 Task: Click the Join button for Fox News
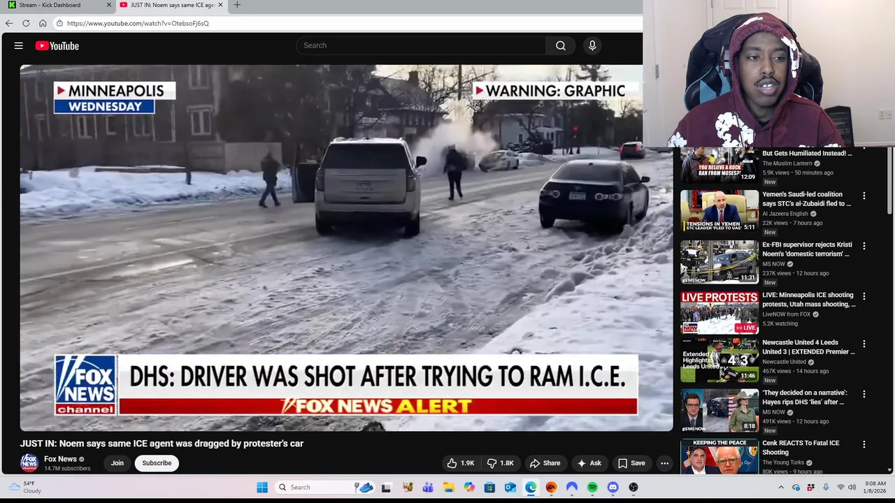(117, 463)
